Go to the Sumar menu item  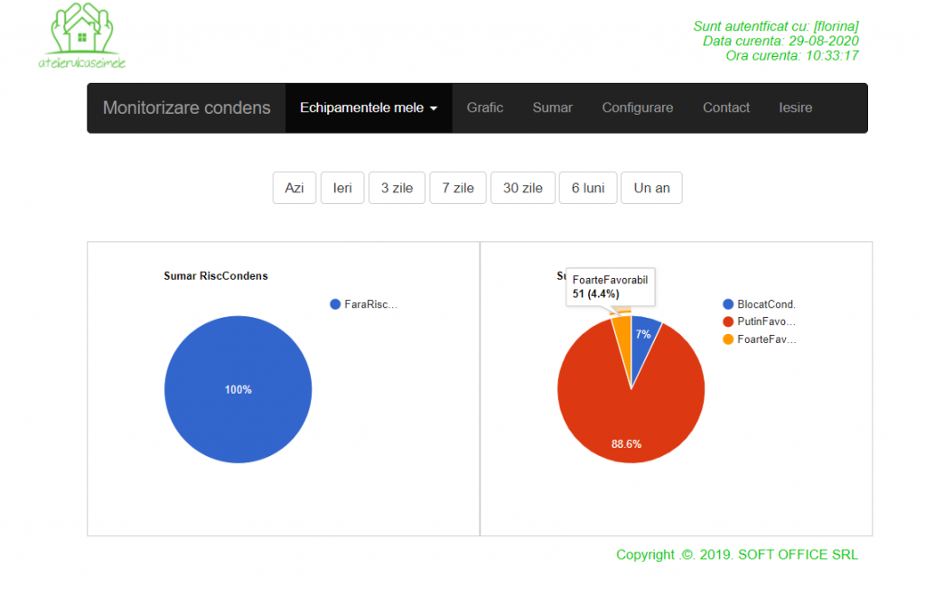coord(552,107)
